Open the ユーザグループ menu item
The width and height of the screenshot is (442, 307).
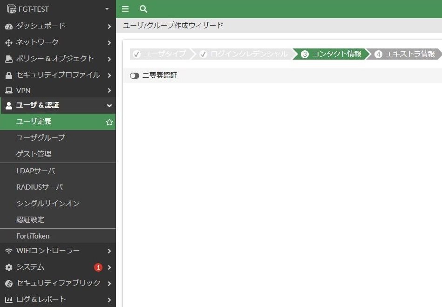[58, 137]
